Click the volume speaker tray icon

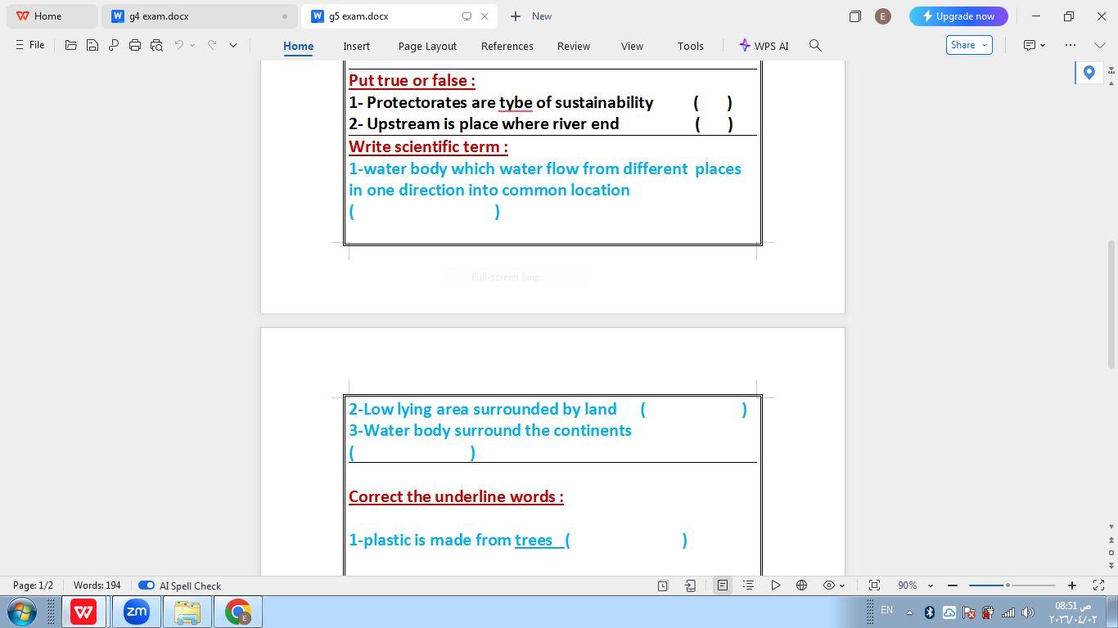pyautogui.click(x=1028, y=612)
